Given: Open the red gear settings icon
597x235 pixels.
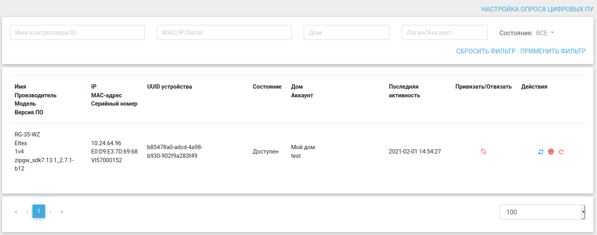Looking at the screenshot, I should click(x=551, y=152).
